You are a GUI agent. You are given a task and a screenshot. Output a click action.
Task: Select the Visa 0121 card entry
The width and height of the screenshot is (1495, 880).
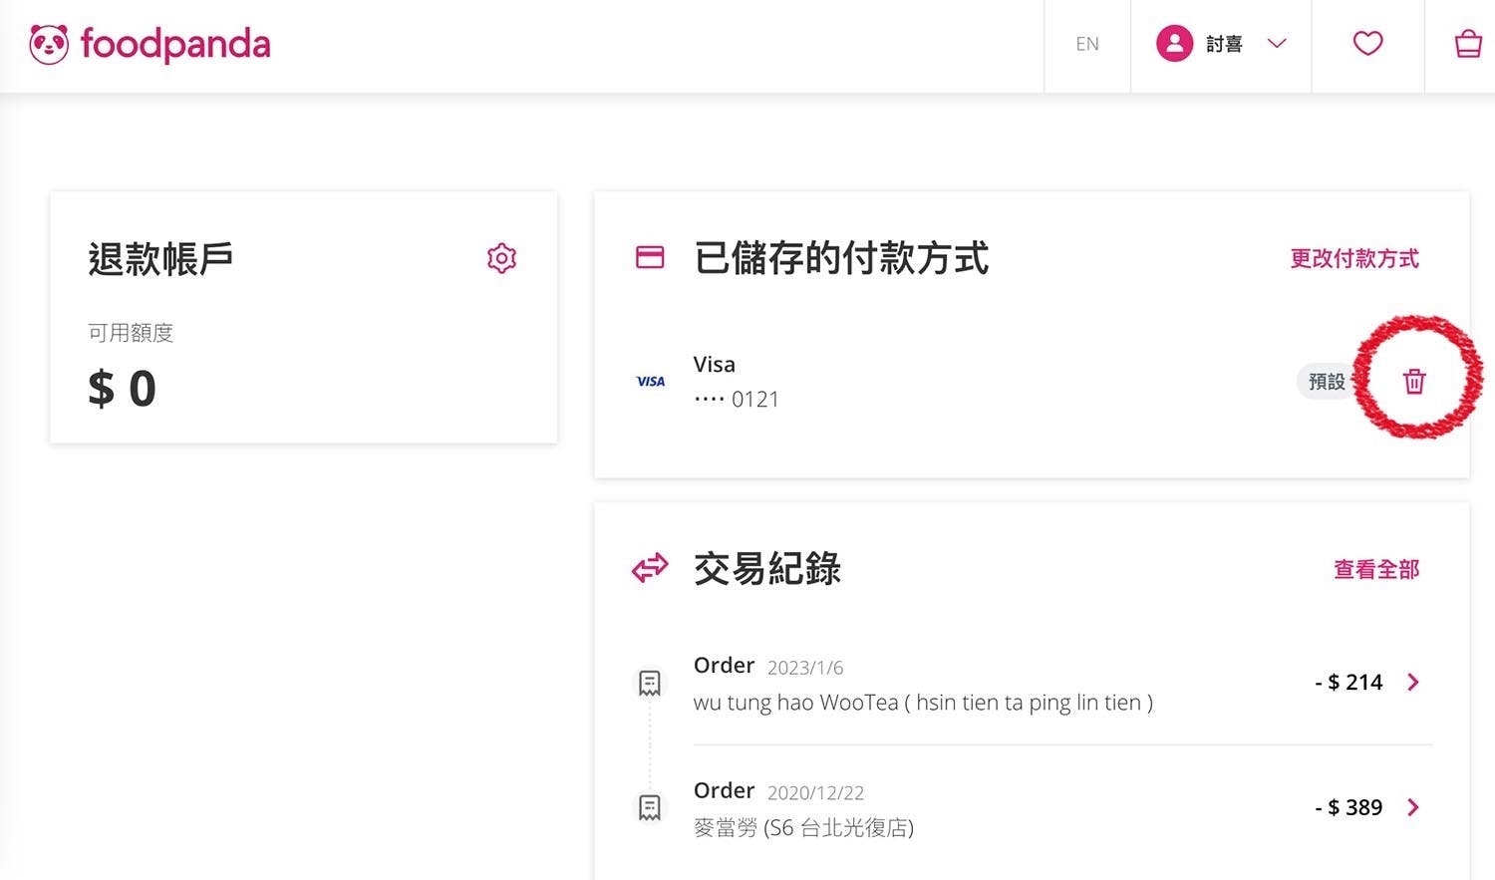pos(736,382)
